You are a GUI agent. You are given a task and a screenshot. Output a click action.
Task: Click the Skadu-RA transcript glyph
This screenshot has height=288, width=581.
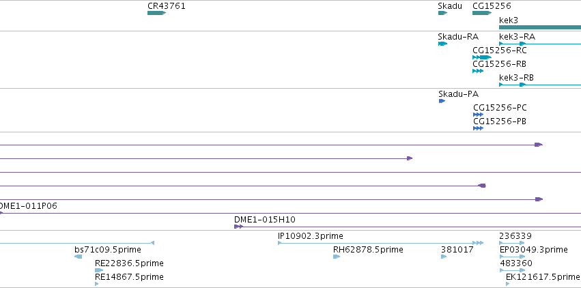tap(442, 44)
